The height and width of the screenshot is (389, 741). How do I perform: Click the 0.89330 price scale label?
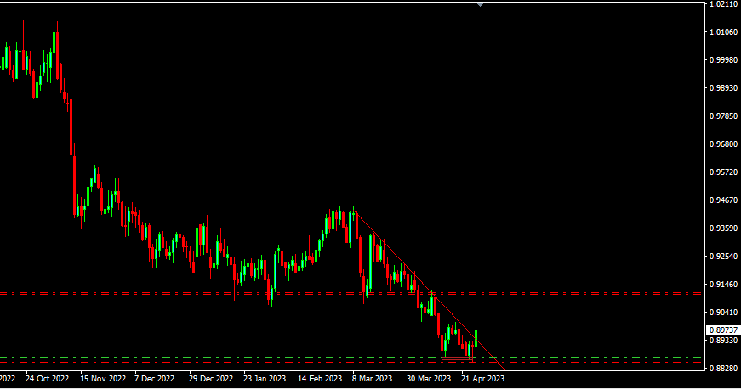point(723,340)
